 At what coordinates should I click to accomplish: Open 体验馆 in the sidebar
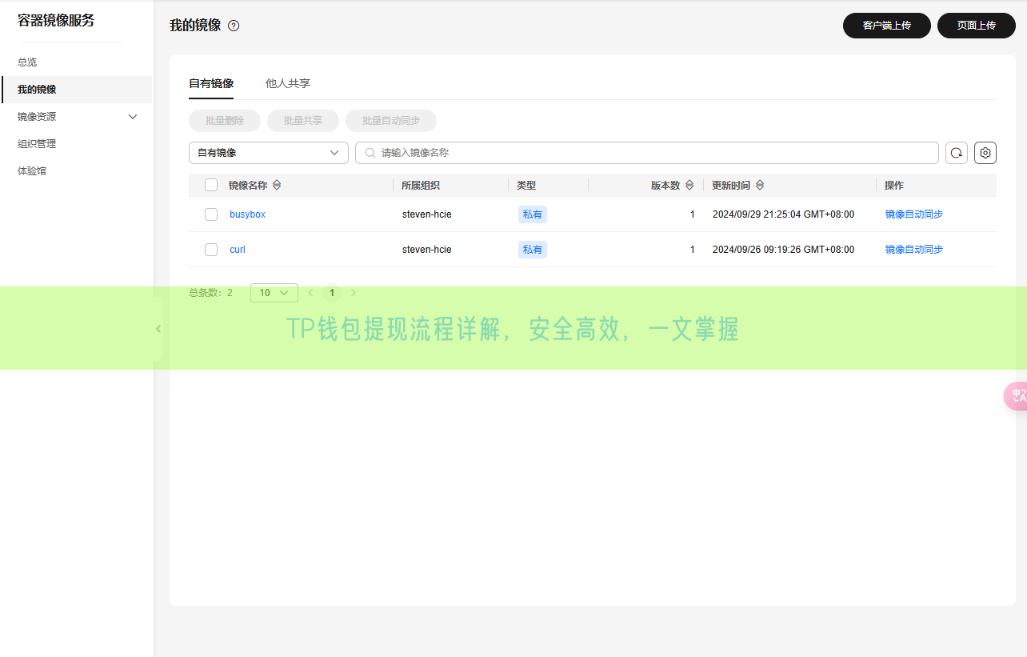click(32, 171)
